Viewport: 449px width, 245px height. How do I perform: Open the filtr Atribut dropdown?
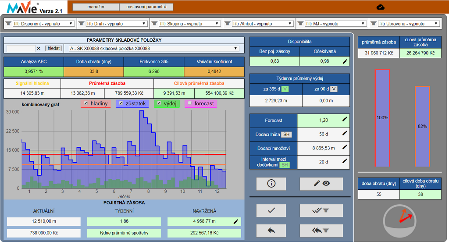pyautogui.click(x=263, y=24)
